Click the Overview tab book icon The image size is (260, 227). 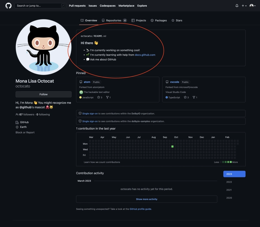(x=82, y=20)
